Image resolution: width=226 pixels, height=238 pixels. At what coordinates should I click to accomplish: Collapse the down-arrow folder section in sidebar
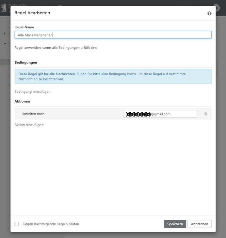5,44
